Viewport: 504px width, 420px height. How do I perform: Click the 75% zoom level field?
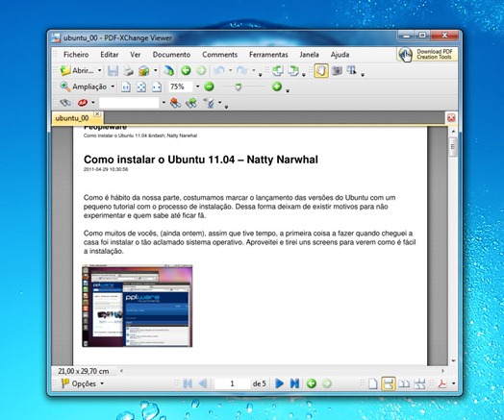(180, 86)
